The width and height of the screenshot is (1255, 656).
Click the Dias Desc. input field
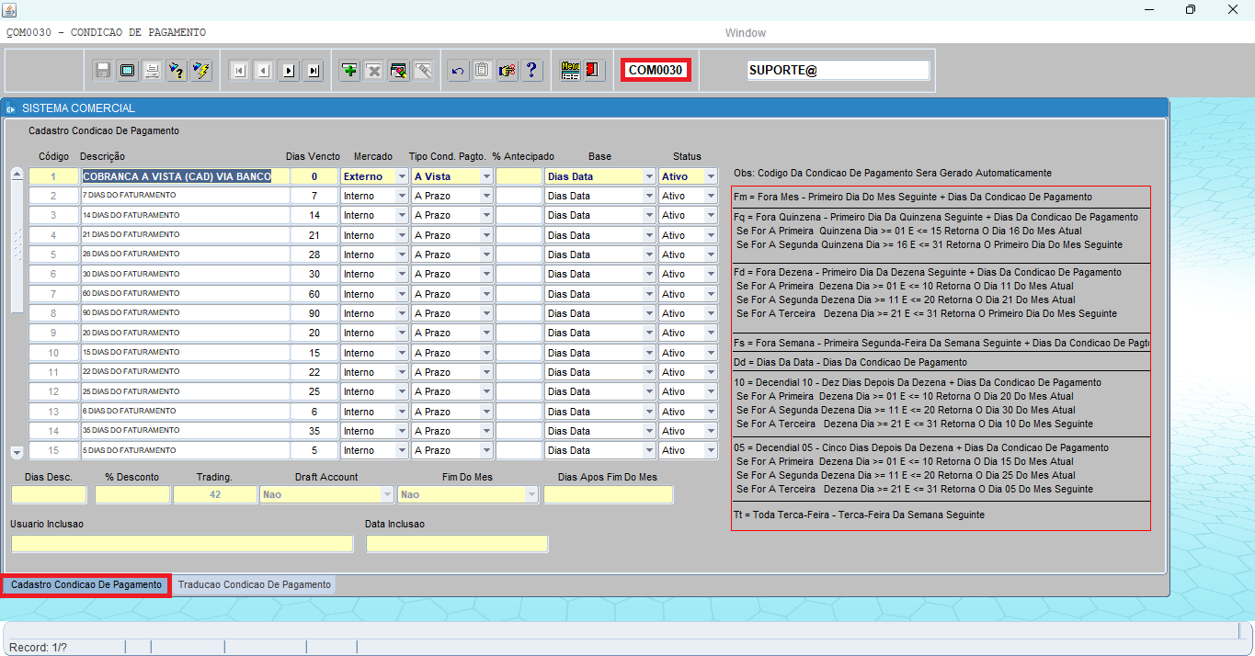[50, 494]
